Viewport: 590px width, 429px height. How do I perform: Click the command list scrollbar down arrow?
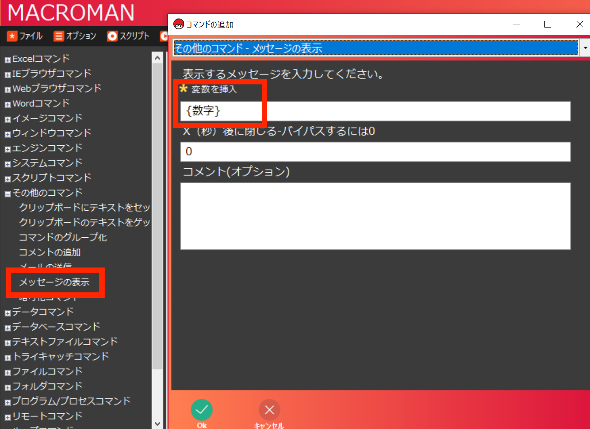pyautogui.click(x=158, y=424)
